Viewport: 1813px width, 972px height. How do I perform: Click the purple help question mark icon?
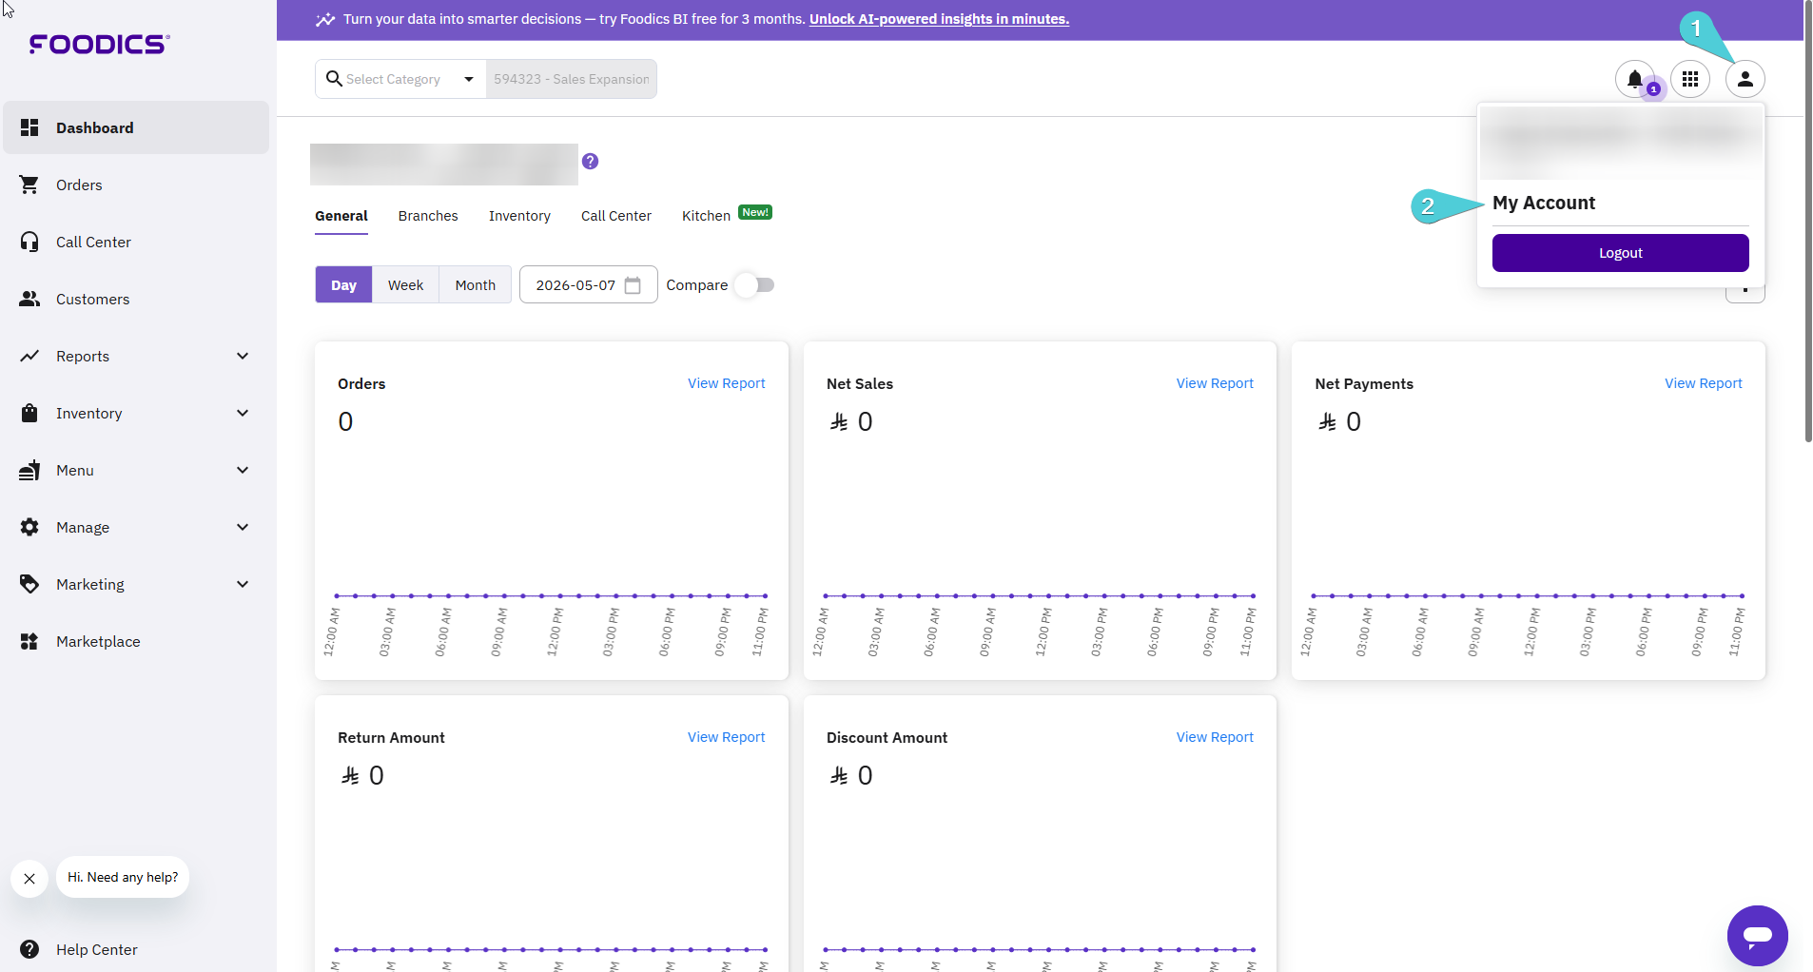point(591,162)
